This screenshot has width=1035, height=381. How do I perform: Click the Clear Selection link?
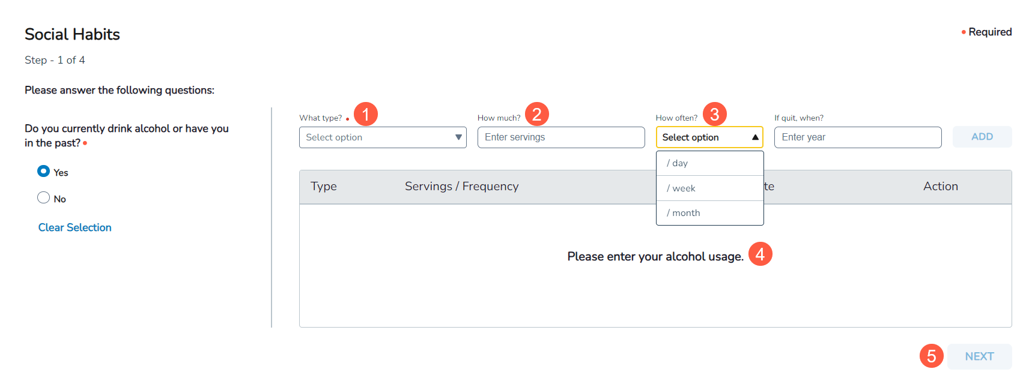[x=75, y=227]
